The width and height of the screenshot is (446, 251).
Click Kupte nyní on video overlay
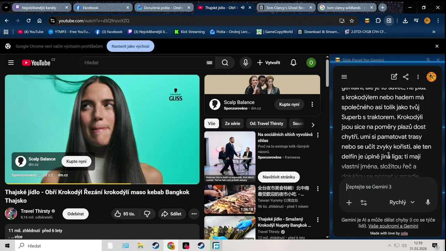coord(76,161)
